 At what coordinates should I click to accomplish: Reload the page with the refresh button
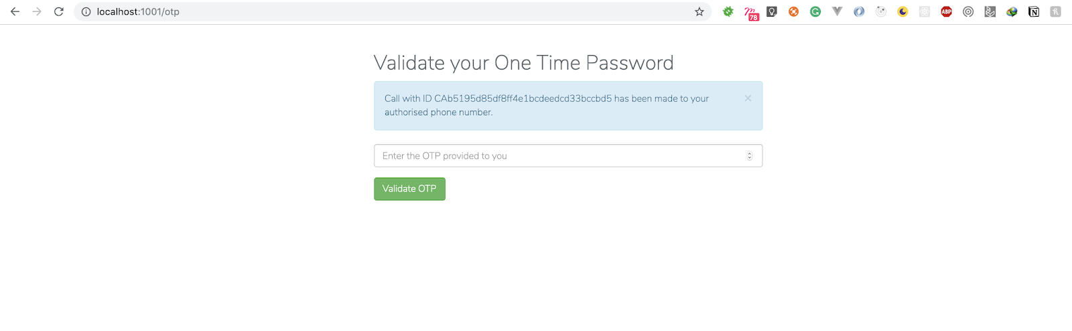pyautogui.click(x=59, y=11)
